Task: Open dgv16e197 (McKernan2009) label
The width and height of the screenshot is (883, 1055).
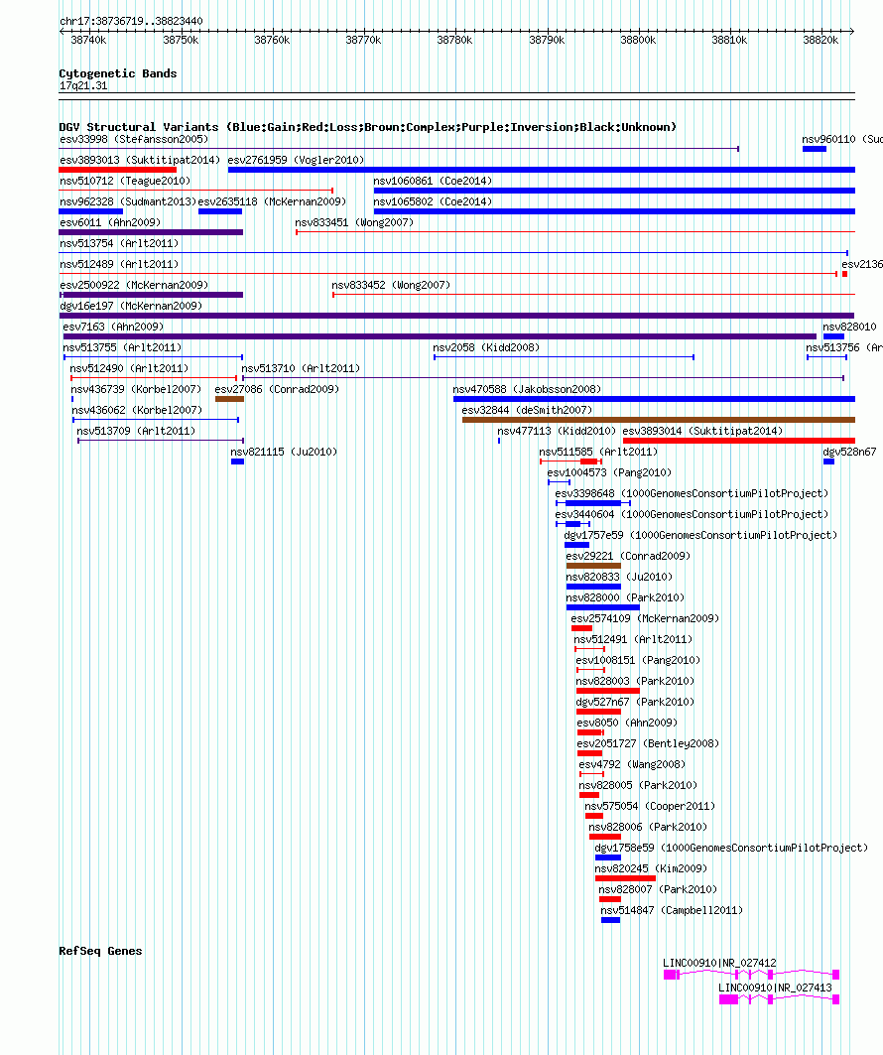Action: click(x=131, y=306)
